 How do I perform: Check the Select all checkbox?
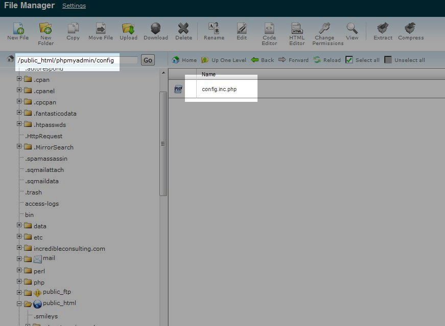[x=349, y=60]
